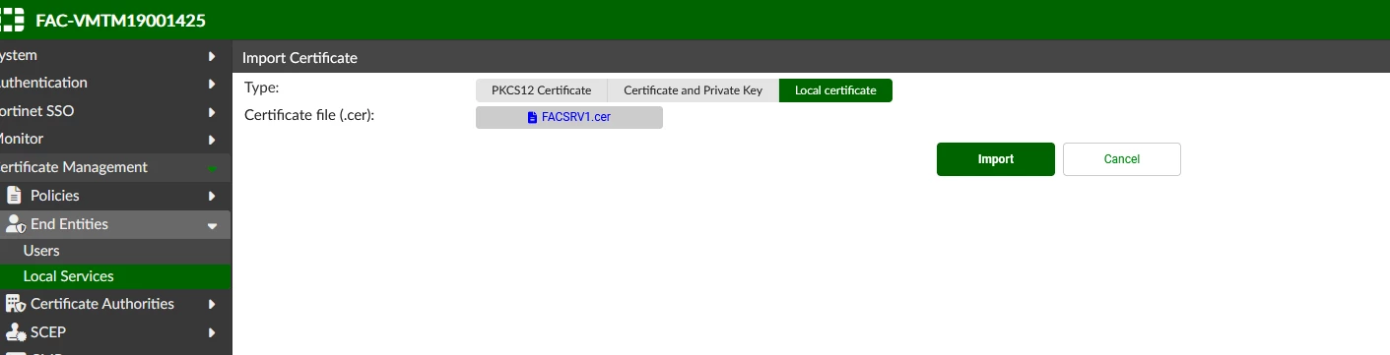Expand the Monitor menu arrow
The height and width of the screenshot is (355, 1390).
pyautogui.click(x=212, y=140)
